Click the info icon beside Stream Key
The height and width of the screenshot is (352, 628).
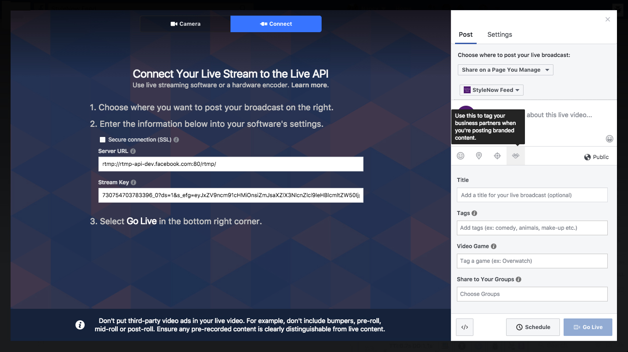[x=133, y=182]
